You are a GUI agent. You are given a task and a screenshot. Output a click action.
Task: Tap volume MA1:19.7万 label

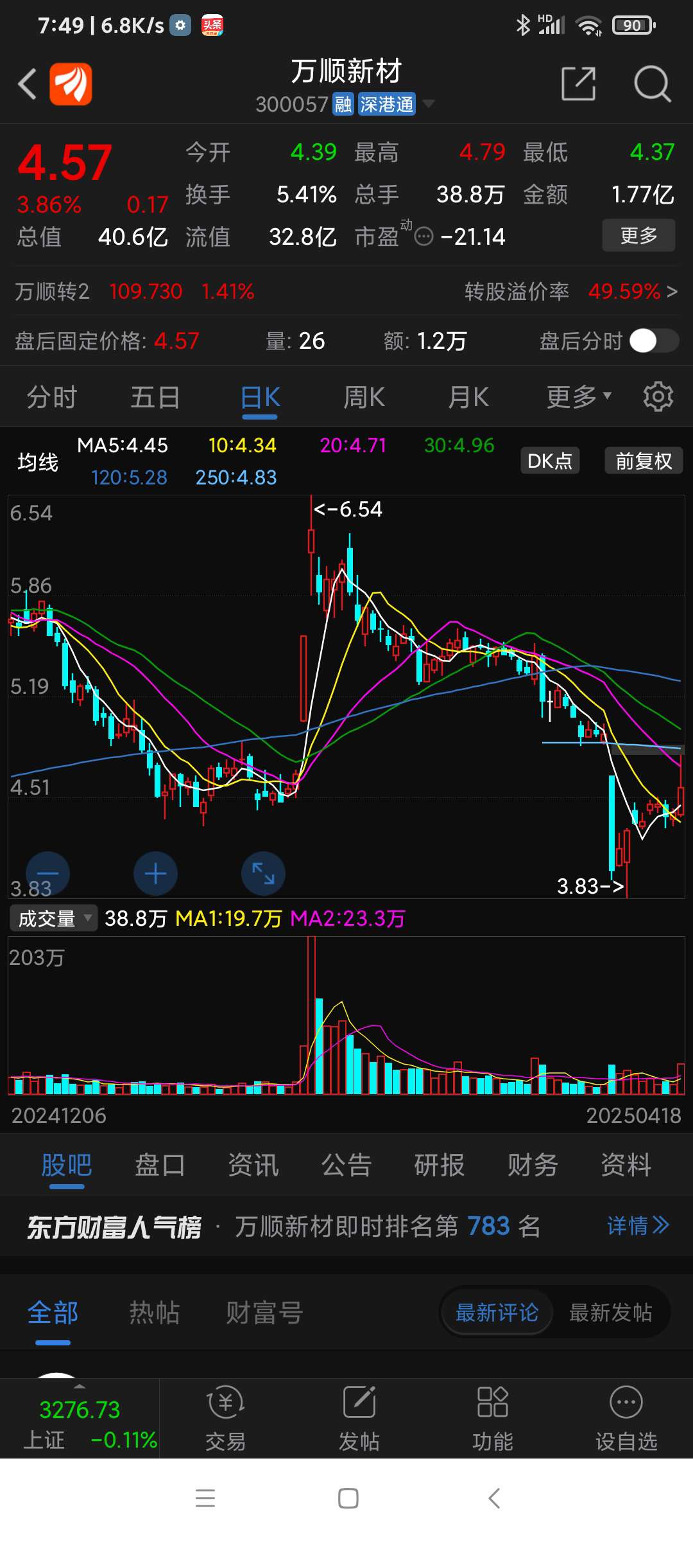[x=228, y=918]
